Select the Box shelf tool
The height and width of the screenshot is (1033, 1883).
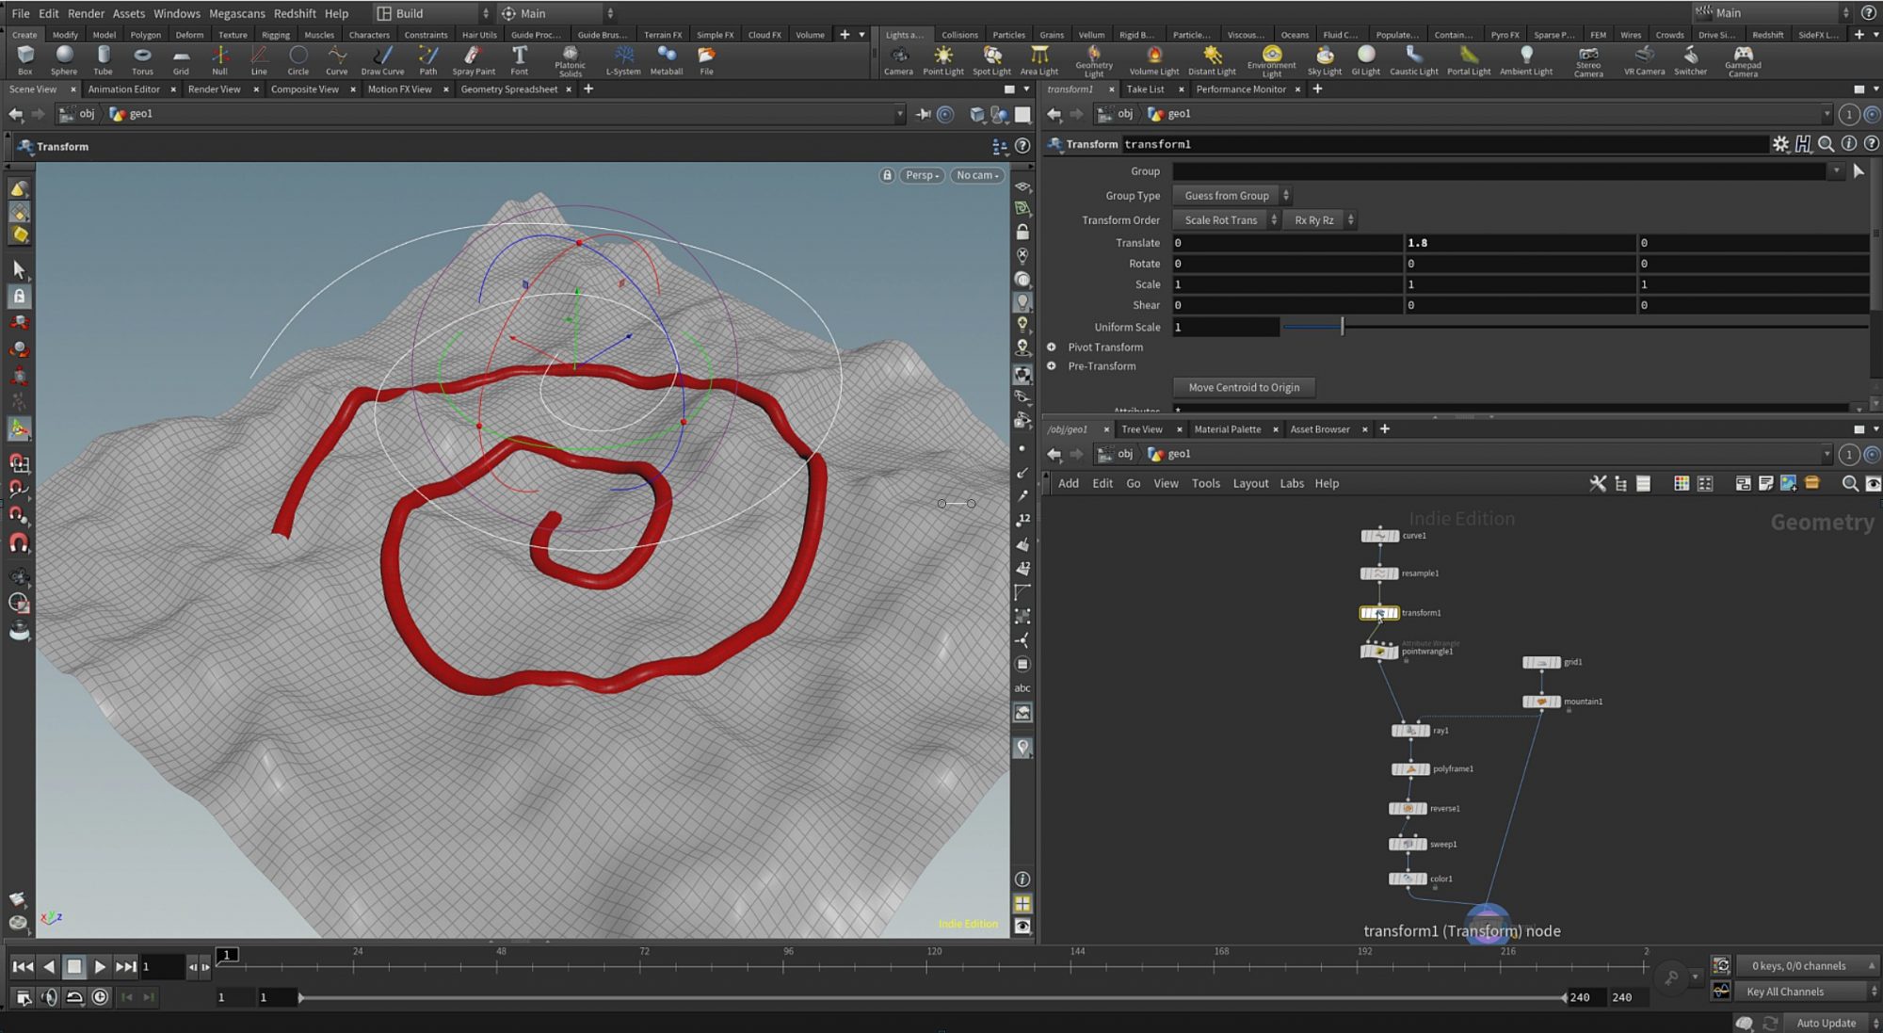25,60
